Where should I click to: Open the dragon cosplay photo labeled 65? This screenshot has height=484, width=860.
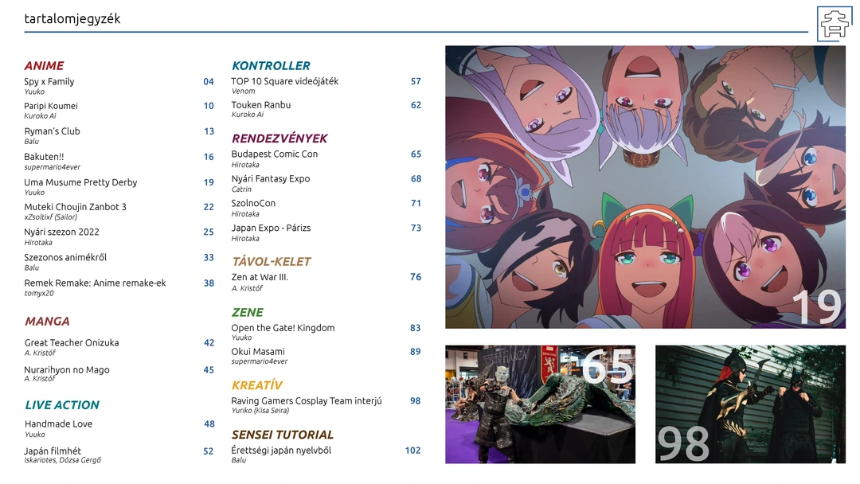[x=540, y=404]
